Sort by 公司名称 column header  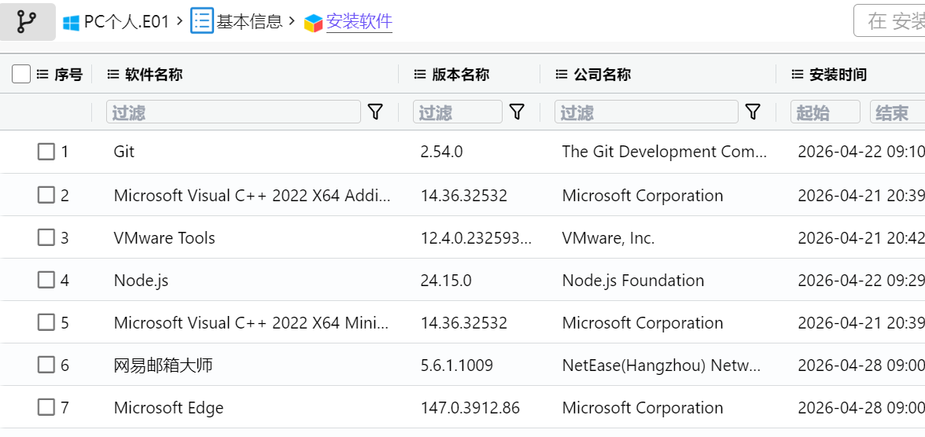(603, 75)
